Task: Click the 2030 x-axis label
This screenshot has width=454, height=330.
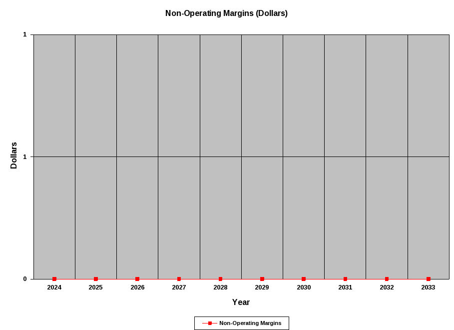Action: point(304,287)
